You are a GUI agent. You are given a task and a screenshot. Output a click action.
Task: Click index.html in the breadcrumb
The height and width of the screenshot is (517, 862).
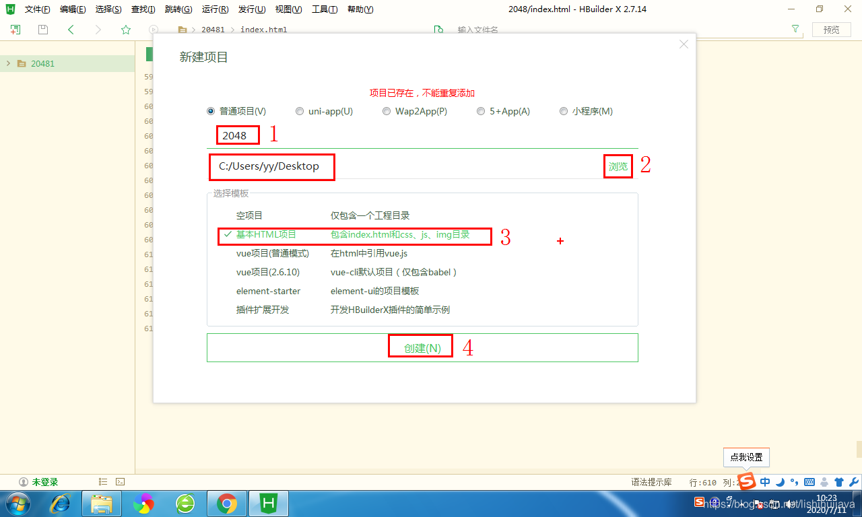[264, 30]
